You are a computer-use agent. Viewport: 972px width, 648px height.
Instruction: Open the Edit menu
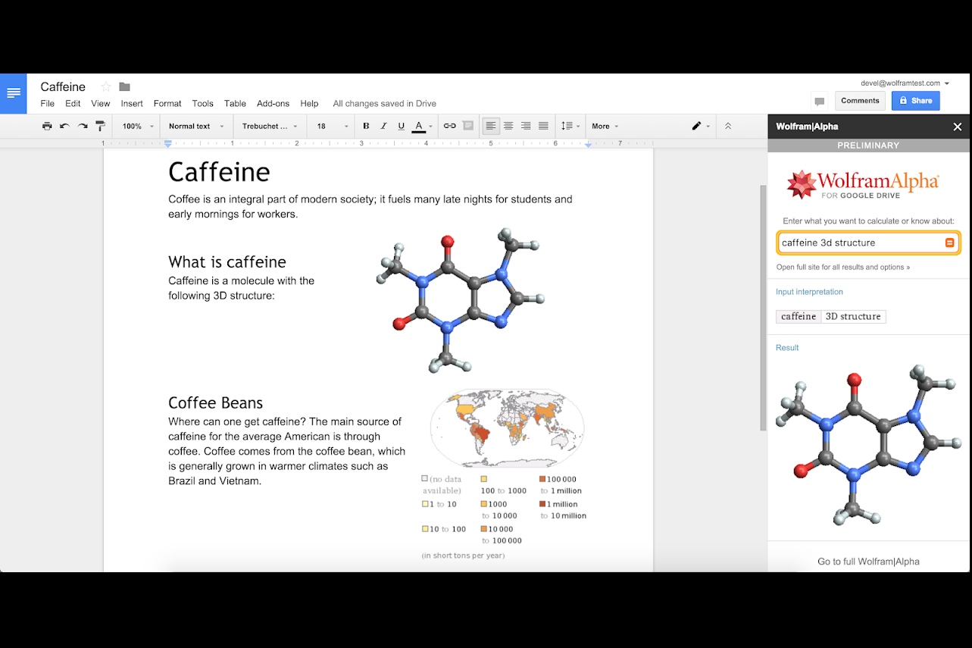click(x=73, y=104)
